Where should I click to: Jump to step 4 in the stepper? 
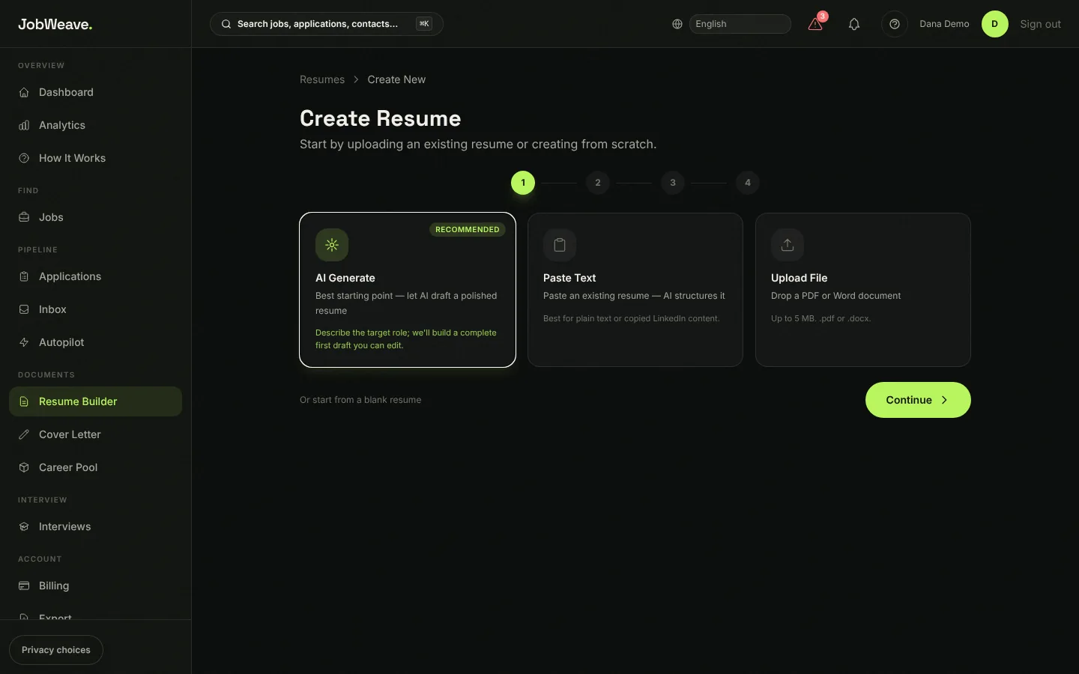tap(748, 183)
